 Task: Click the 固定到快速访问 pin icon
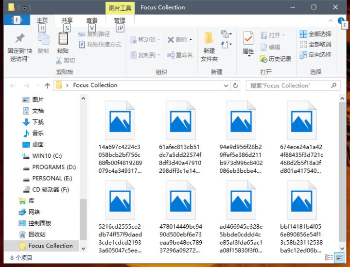pos(19,39)
